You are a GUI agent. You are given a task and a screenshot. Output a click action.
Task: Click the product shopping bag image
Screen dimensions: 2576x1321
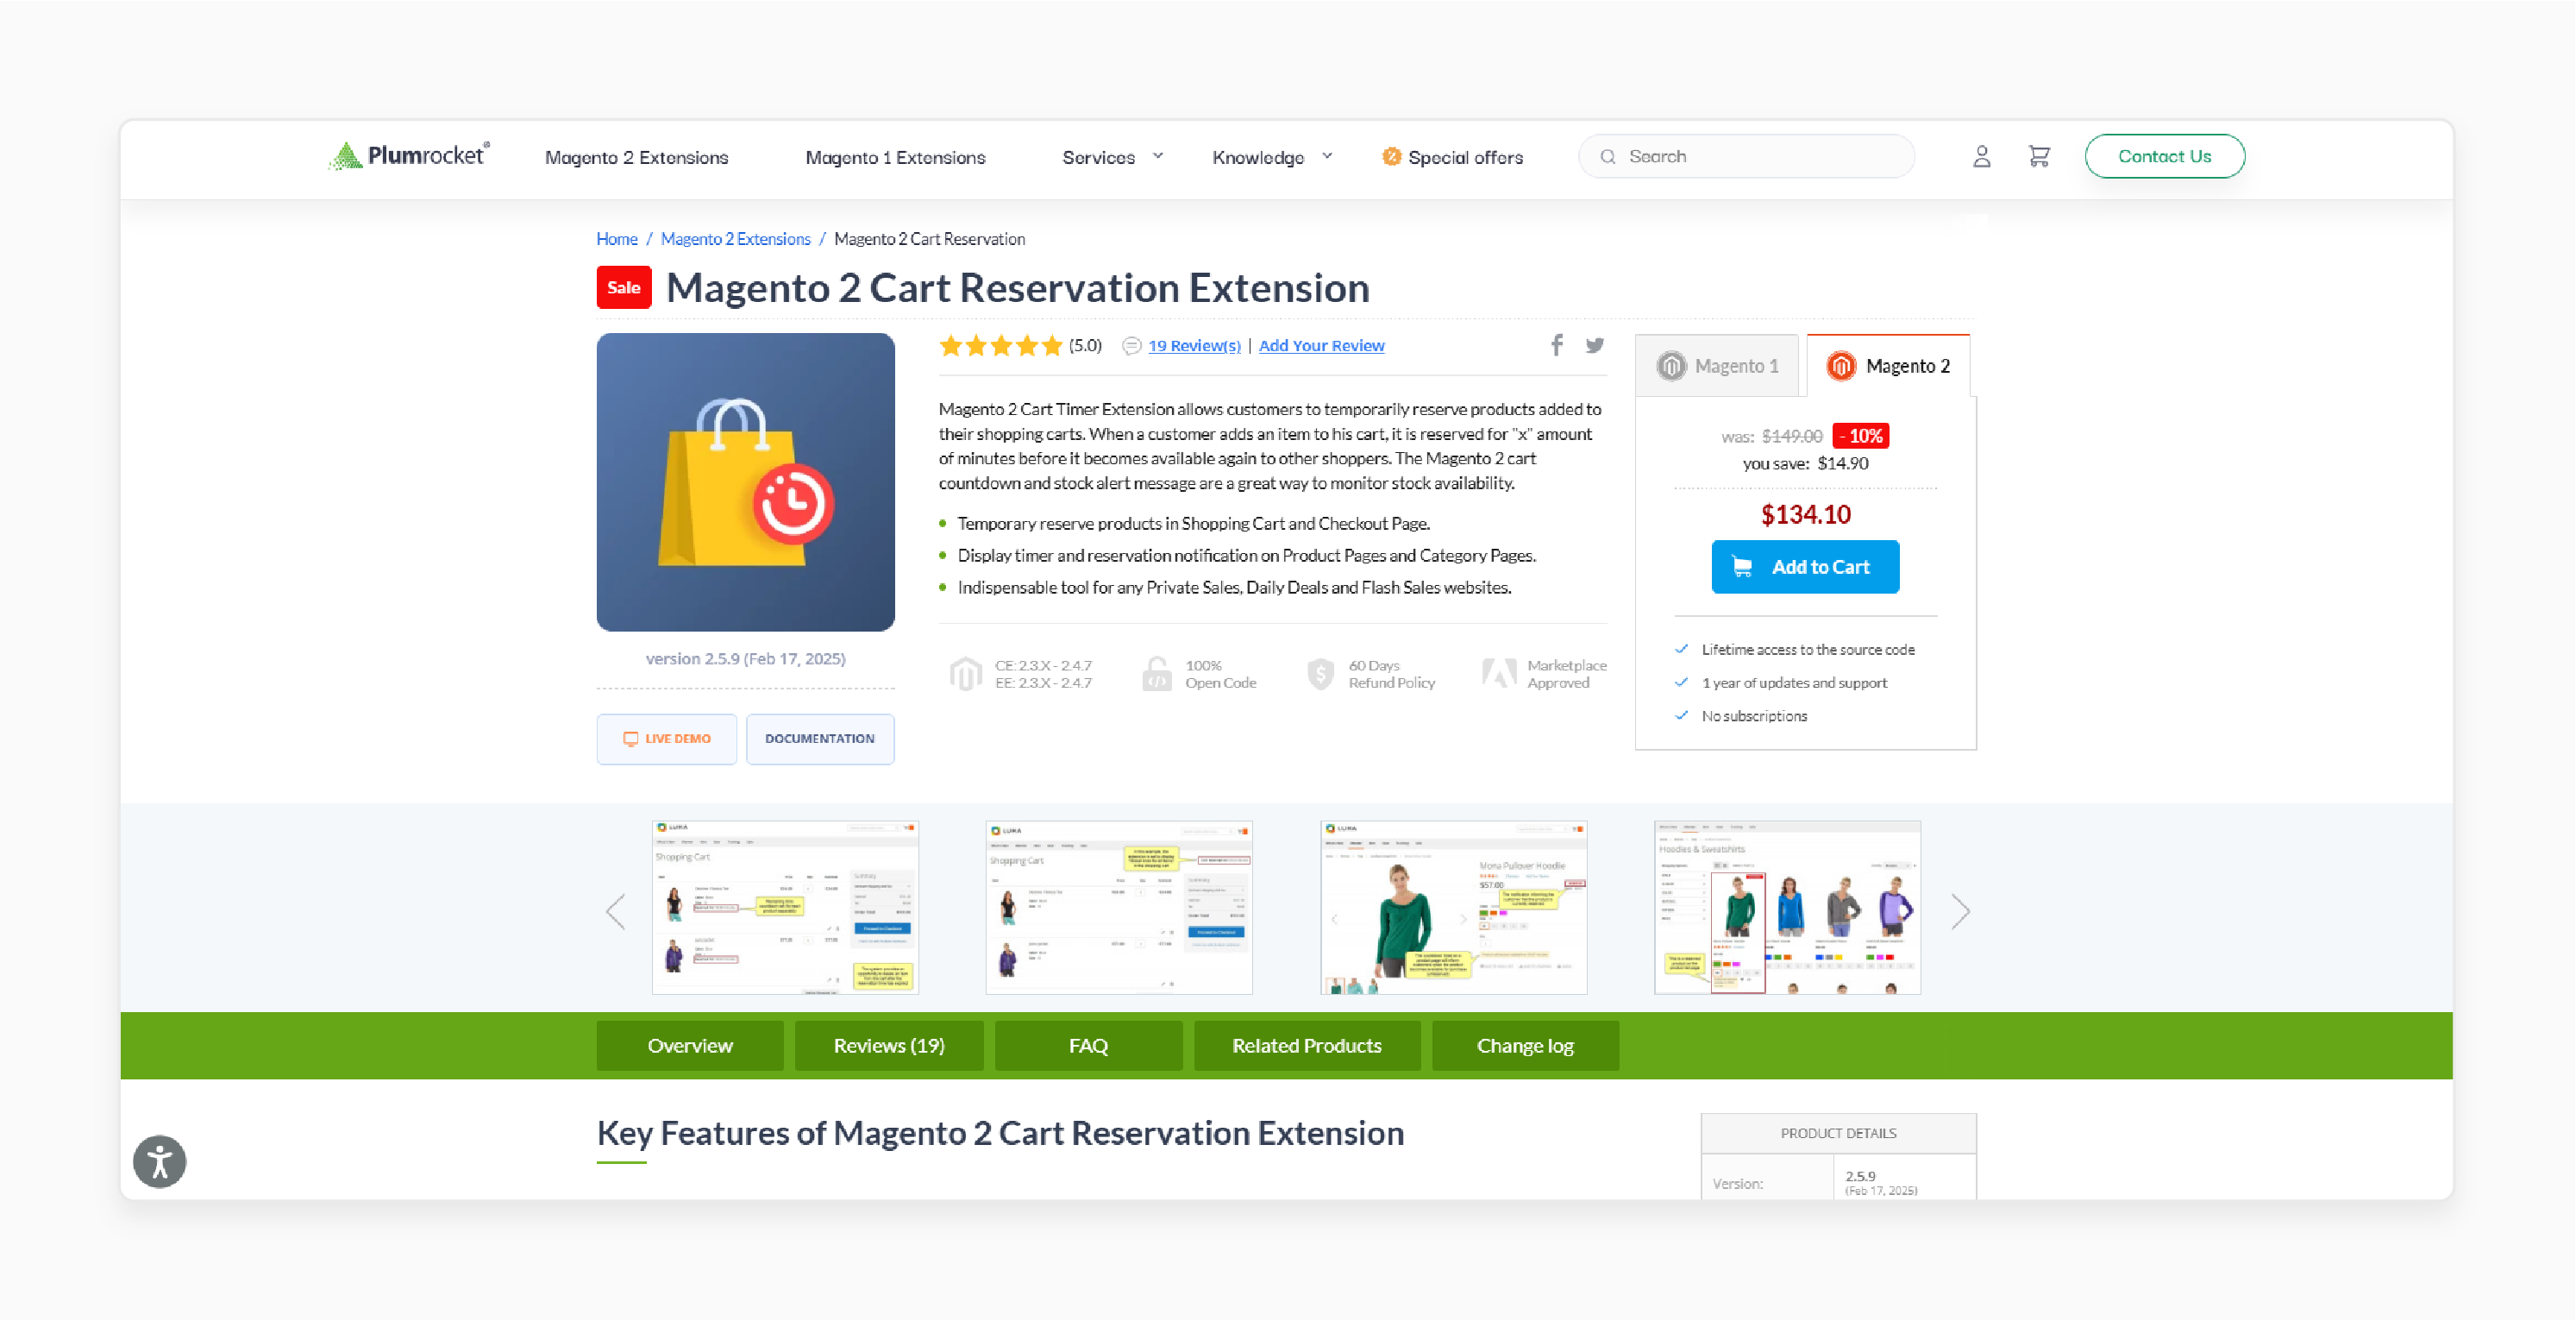[x=746, y=482]
